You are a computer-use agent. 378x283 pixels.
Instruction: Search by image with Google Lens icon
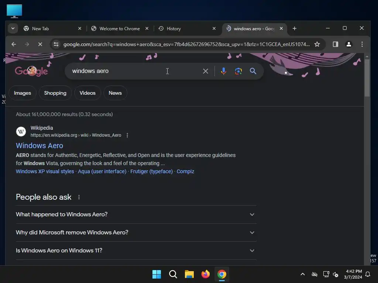click(x=238, y=71)
